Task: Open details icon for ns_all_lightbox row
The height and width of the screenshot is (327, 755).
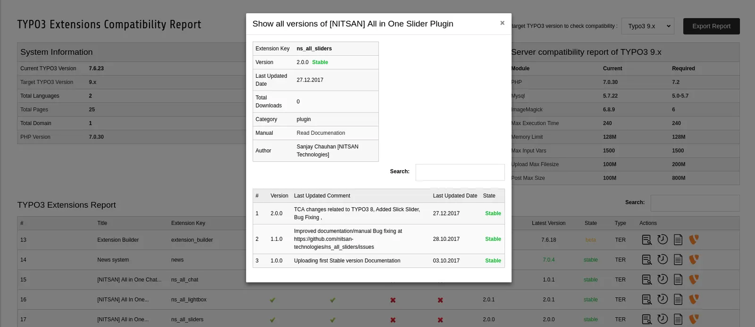Action: tap(647, 299)
